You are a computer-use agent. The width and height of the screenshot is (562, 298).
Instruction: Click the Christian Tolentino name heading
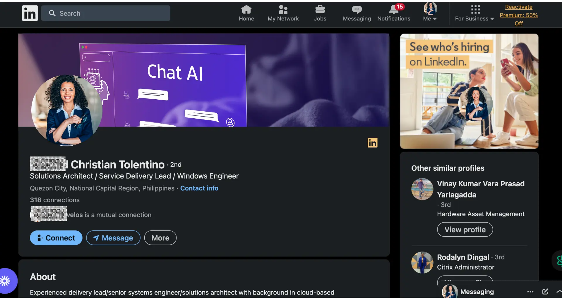point(117,164)
